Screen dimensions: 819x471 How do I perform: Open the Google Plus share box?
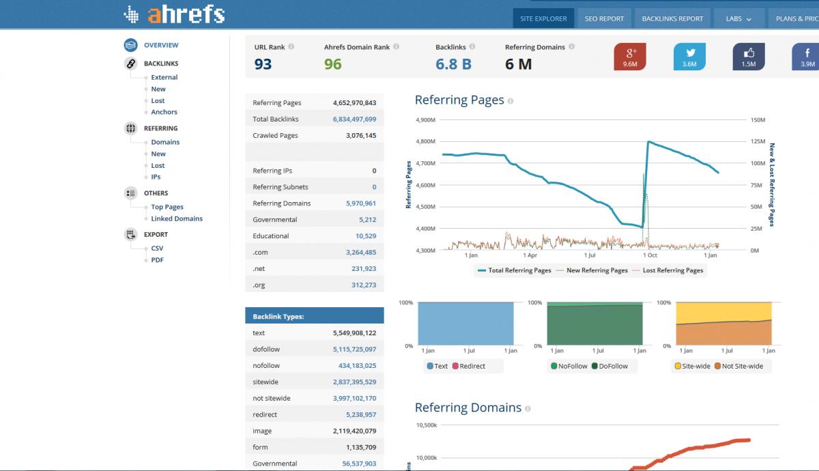(630, 57)
